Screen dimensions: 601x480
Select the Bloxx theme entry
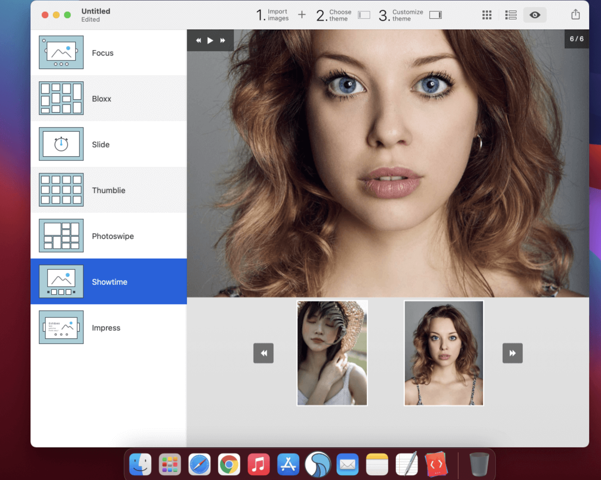(101, 99)
